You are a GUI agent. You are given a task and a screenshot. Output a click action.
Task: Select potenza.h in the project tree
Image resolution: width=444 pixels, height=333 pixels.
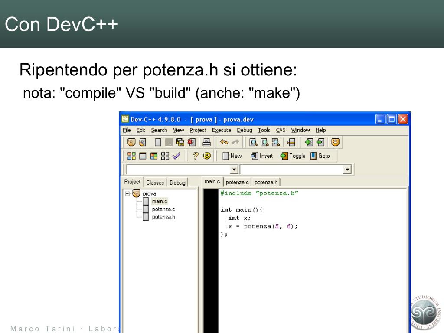pos(163,217)
